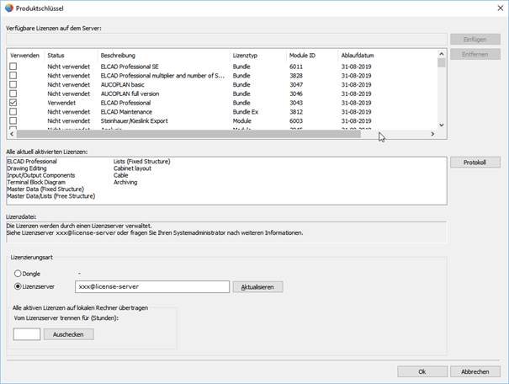
Task: Click 'Cabinet layout' entry
Action: (x=132, y=168)
